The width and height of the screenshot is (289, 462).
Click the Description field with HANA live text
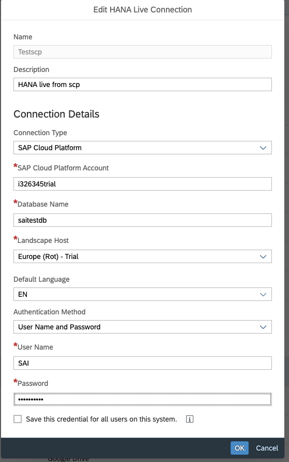coord(143,84)
